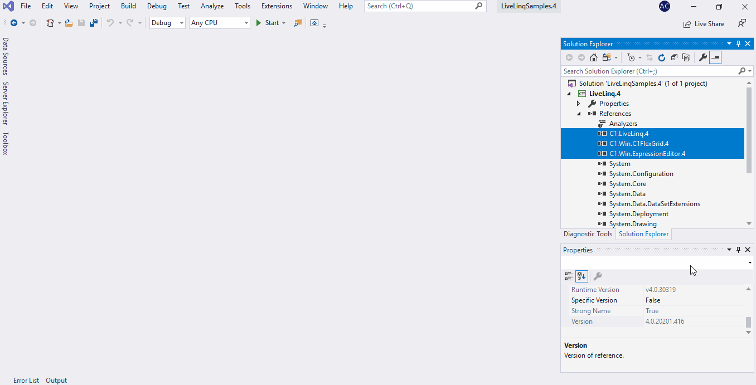Open the Debug configuration dropdown
Viewport: 756px width, 385px height.
[x=182, y=23]
